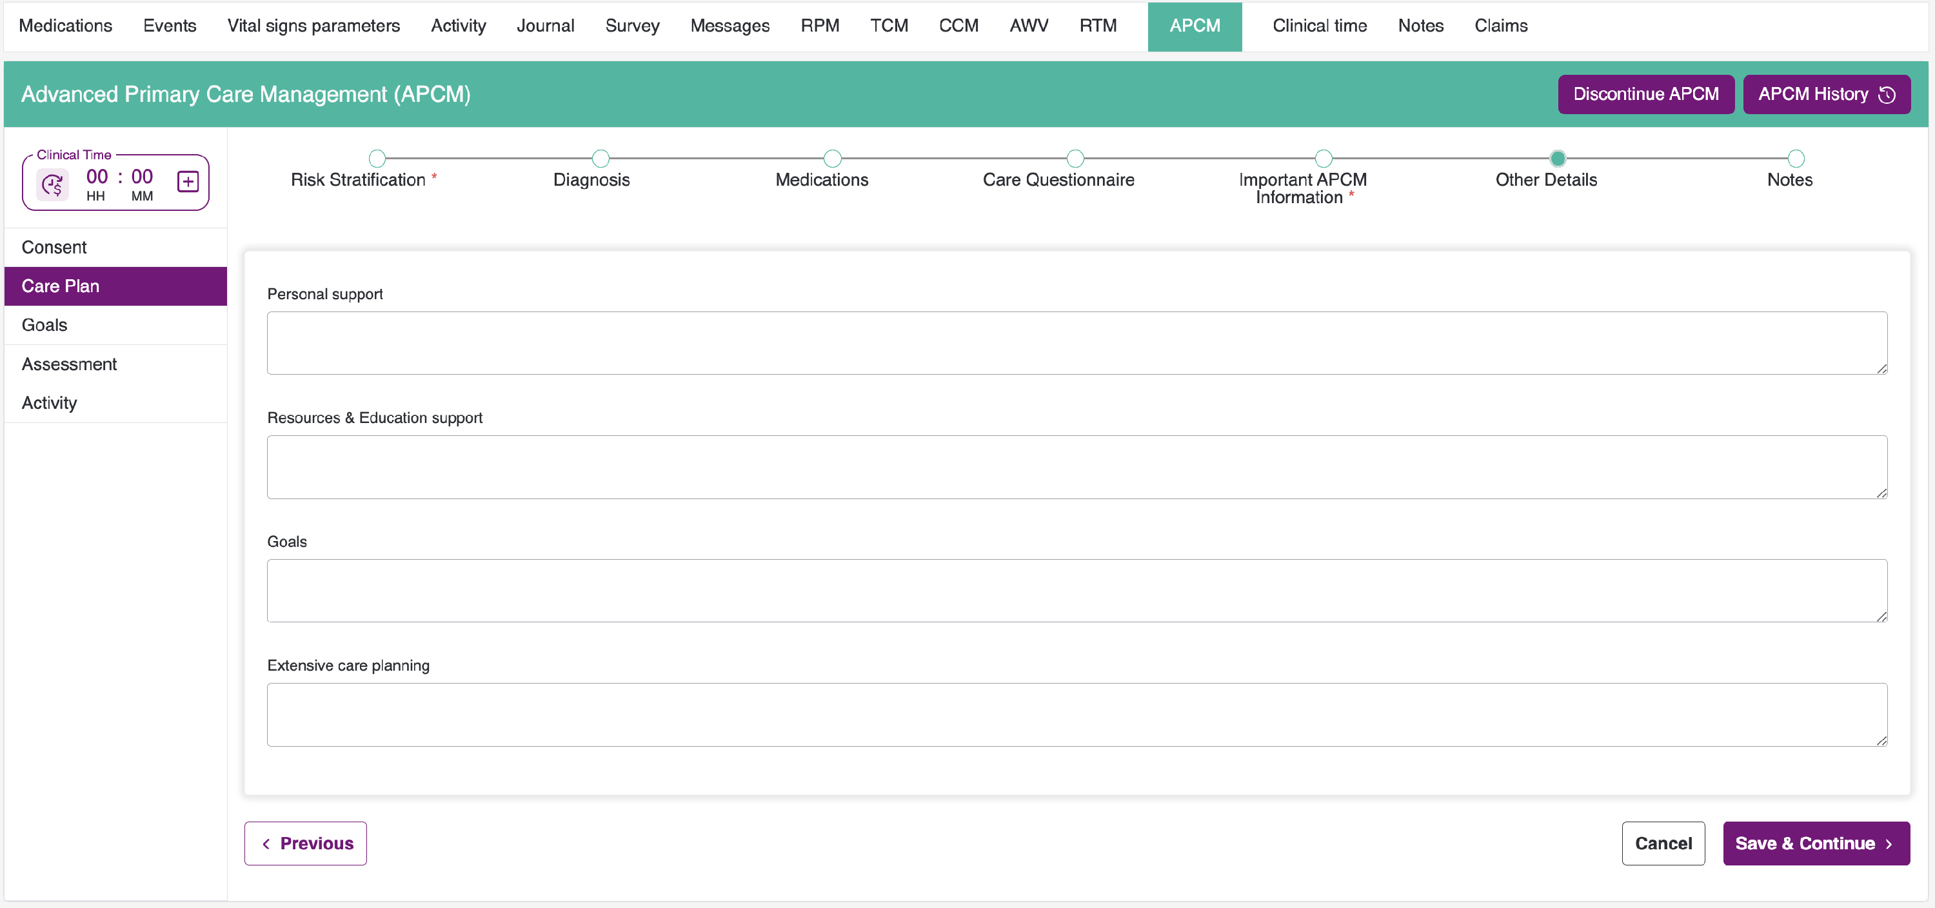The image size is (1935, 908).
Task: Focus the Extensive care planning field
Action: point(1076,715)
